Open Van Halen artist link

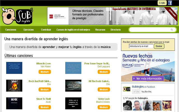pyautogui.click(x=46, y=67)
